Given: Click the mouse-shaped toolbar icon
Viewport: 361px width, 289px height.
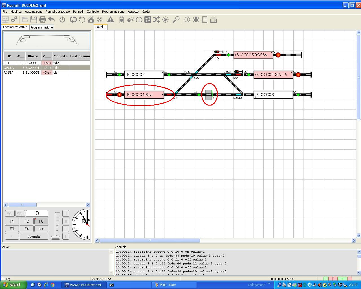Looking at the screenshot, I should point(130,19).
